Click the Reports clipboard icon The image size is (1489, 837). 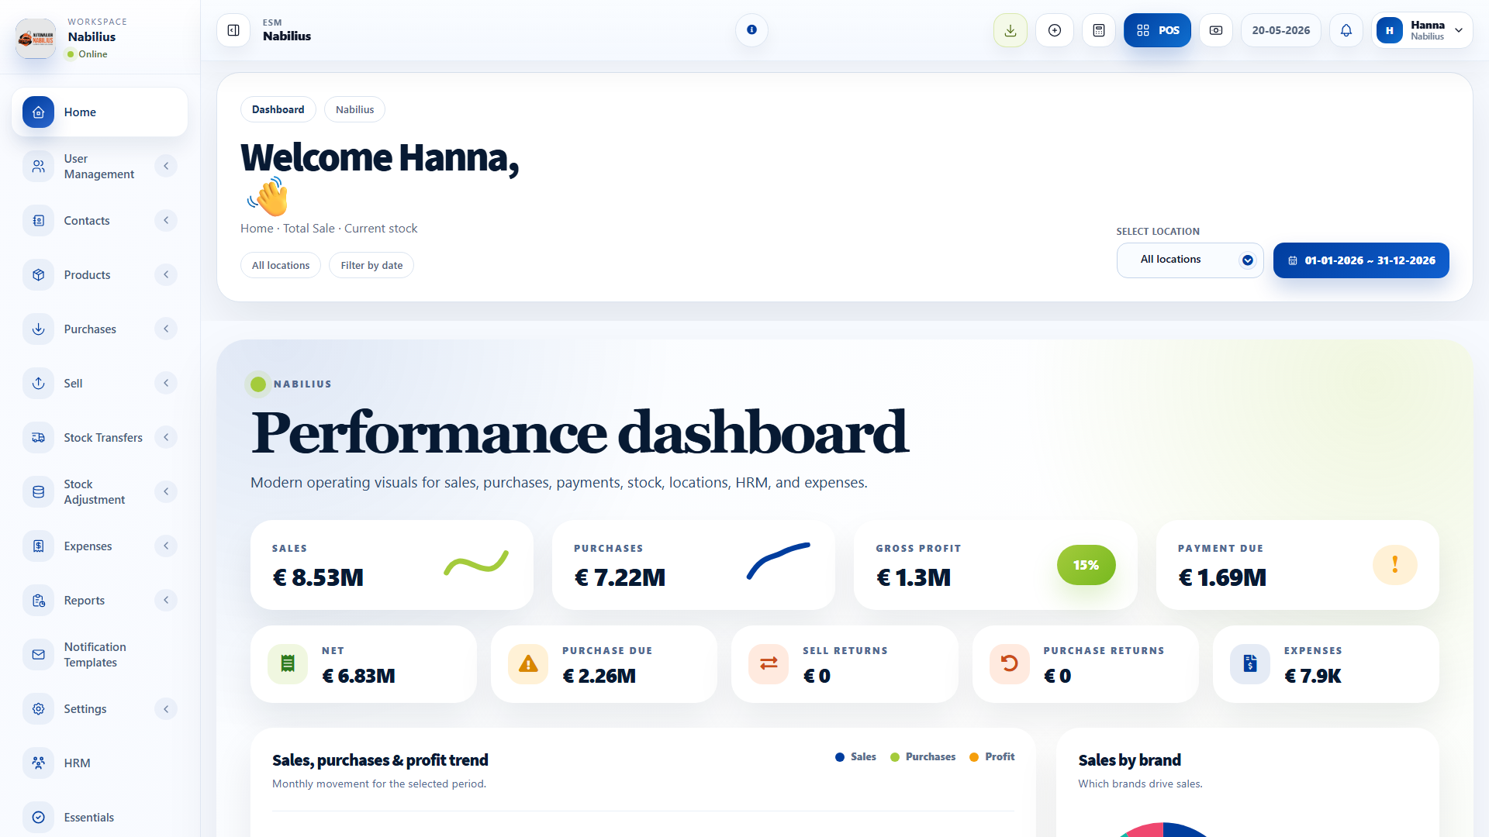tap(39, 601)
